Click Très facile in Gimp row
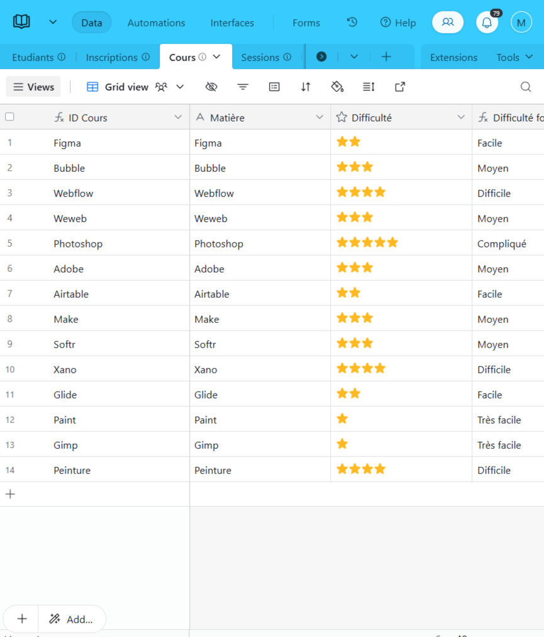Viewport: 544px width, 637px height. (x=499, y=445)
